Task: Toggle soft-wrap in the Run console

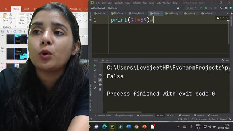Action: coord(100,75)
